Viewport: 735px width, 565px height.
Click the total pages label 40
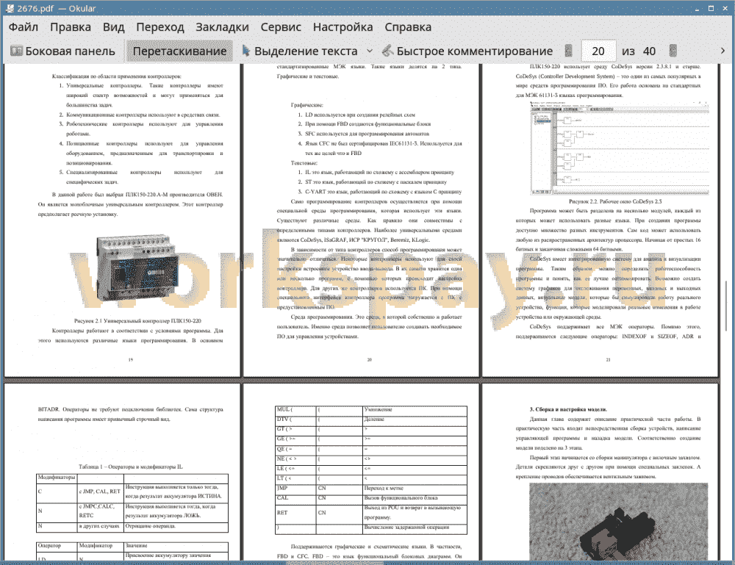pos(649,51)
